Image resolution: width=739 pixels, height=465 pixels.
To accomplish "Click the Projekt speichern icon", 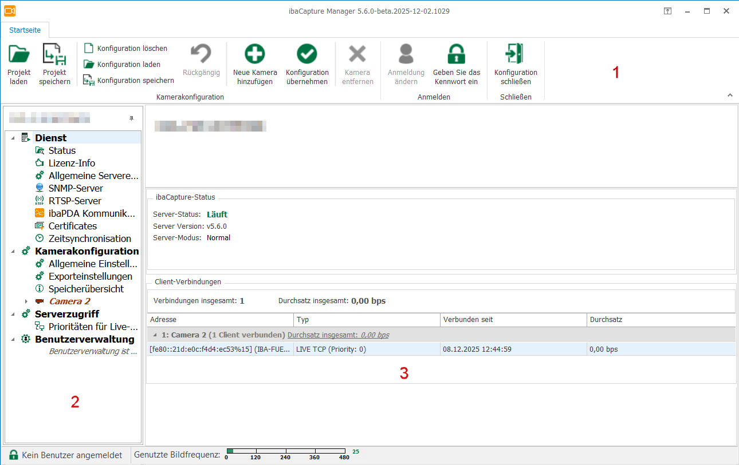I will point(54,55).
